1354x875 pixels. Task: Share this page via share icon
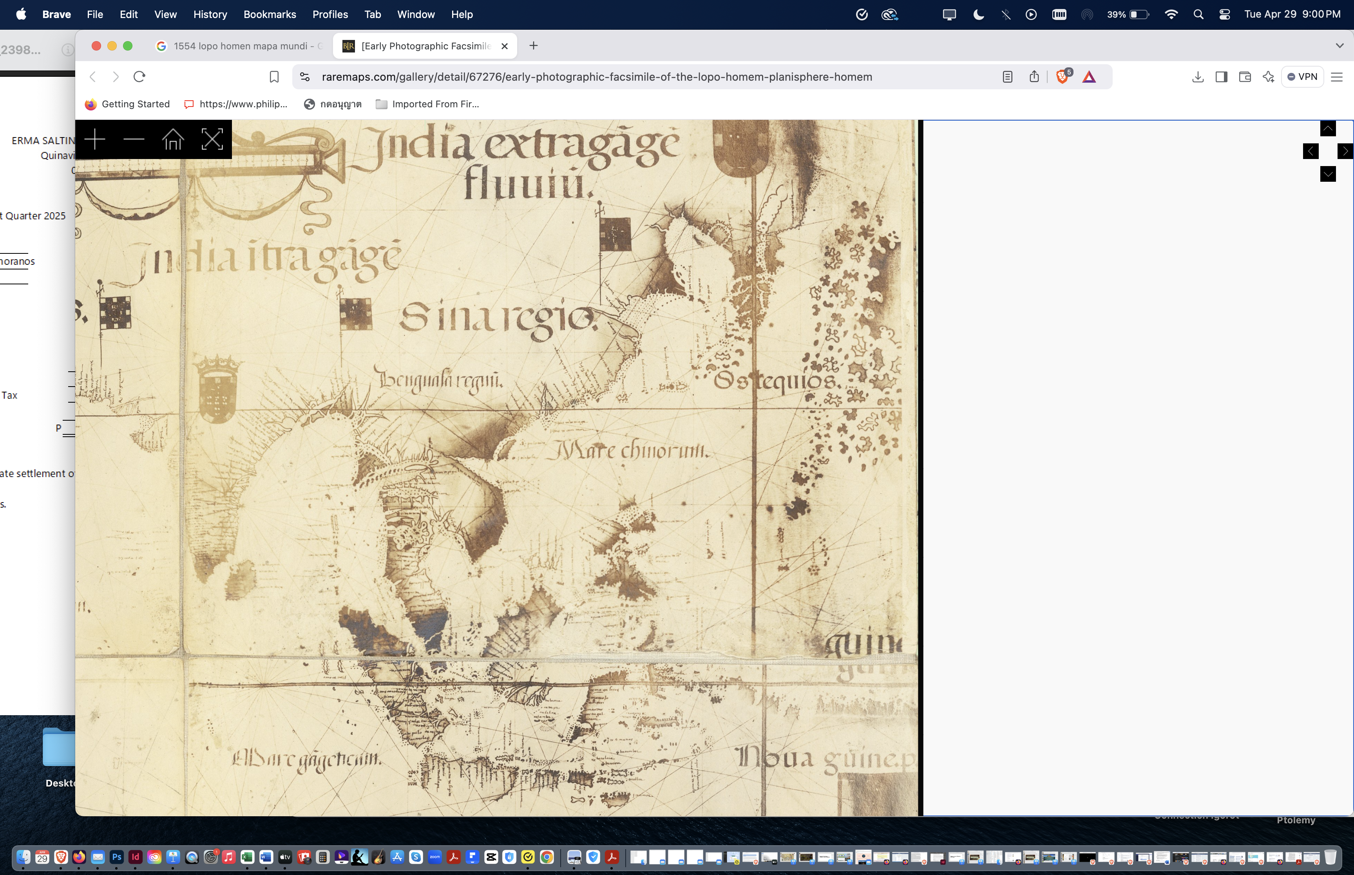click(x=1034, y=77)
